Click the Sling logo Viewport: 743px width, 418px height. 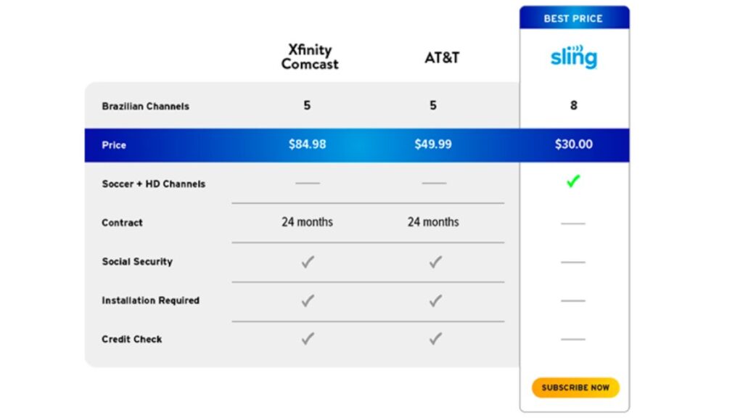(574, 57)
